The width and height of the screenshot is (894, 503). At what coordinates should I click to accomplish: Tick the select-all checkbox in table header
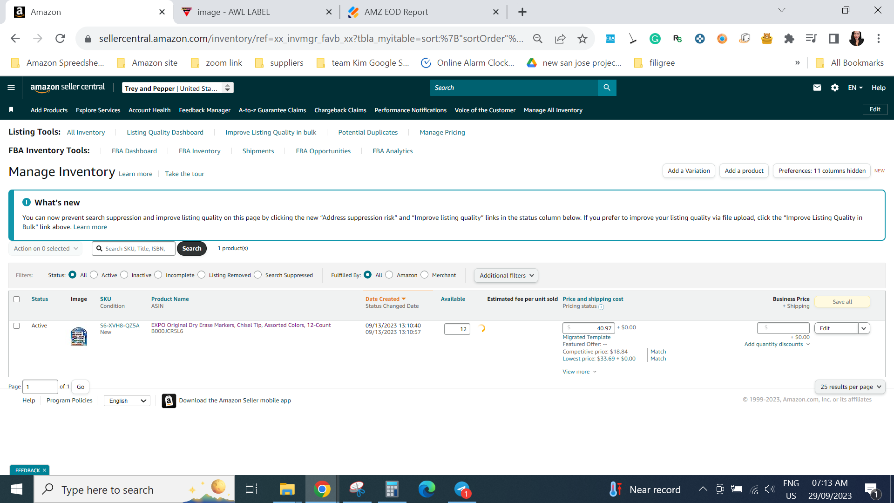coord(17,299)
